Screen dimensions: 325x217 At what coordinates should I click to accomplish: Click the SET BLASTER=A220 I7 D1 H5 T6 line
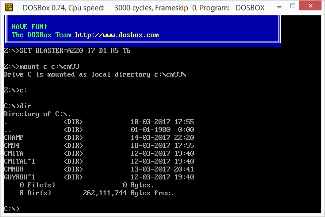click(x=67, y=51)
